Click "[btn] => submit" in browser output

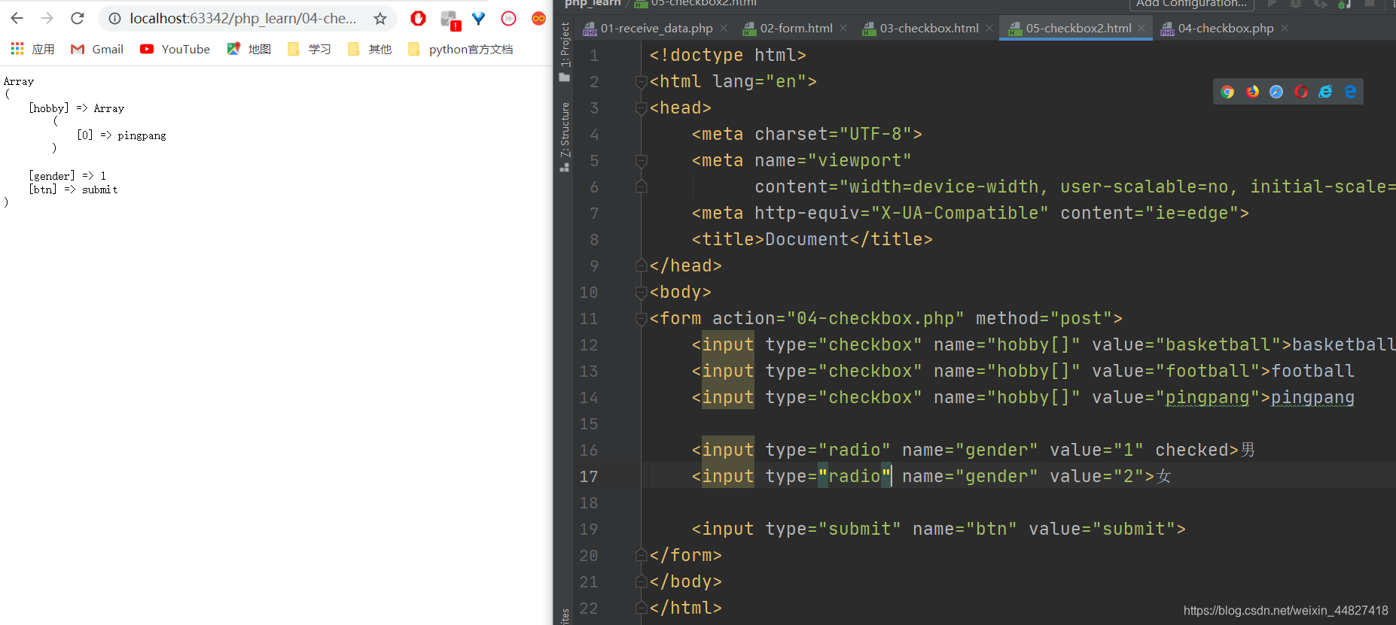(x=73, y=190)
